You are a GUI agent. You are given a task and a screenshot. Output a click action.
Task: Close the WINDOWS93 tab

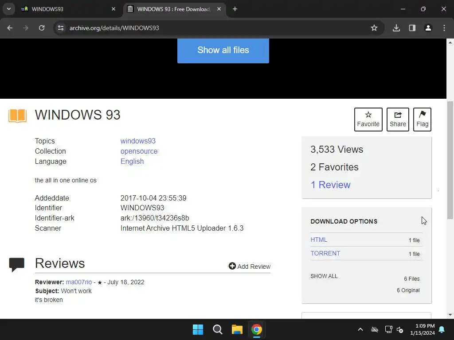click(113, 9)
